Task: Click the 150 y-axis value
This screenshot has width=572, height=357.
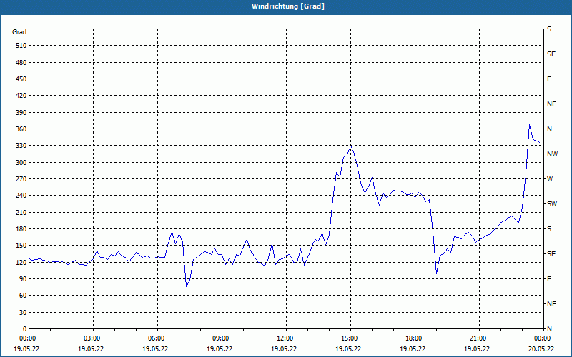Action: point(21,246)
